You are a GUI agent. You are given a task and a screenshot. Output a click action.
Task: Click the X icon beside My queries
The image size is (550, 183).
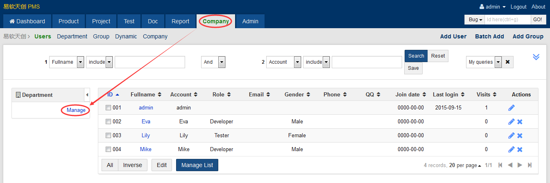[x=507, y=62]
